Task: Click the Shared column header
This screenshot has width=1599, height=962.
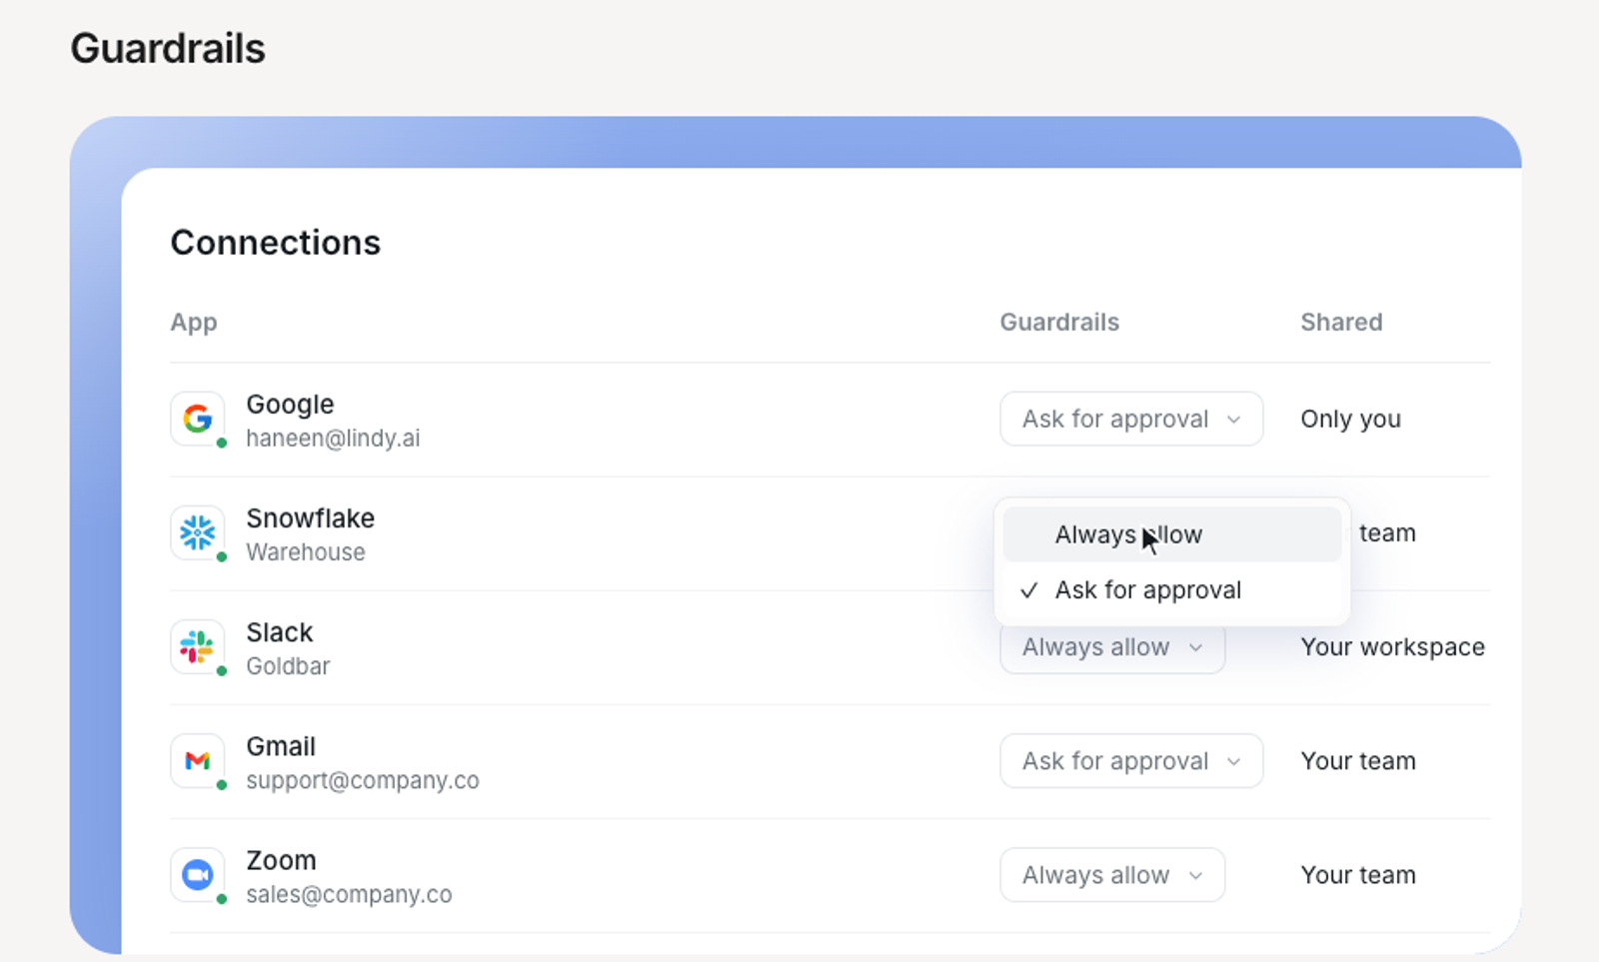Action: click(x=1341, y=322)
